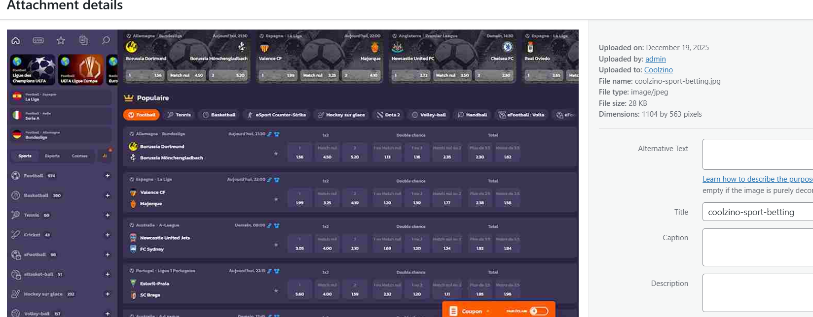Focus the Description text area

[x=758, y=293]
